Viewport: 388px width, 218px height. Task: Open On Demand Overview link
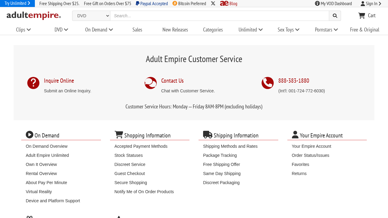47,146
